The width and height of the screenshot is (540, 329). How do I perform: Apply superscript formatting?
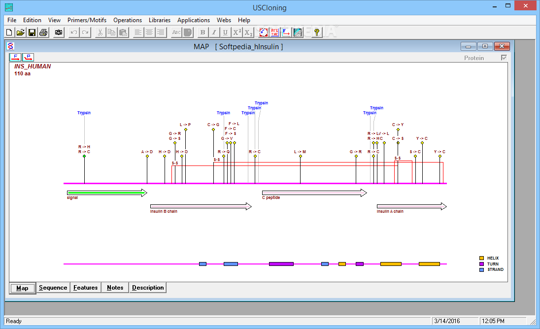(237, 33)
